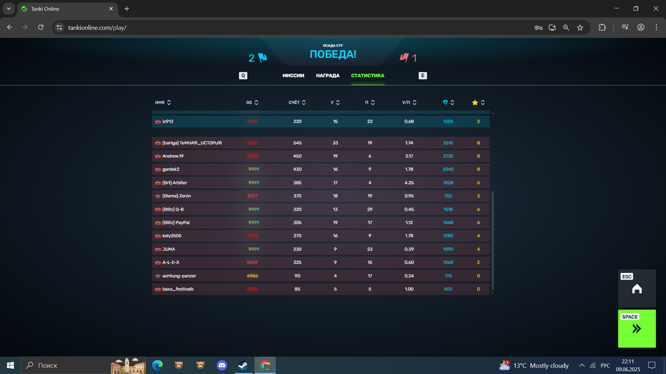Screen dimensions: 666x374
Task: Open Chrome zoom magnifier icon
Action: pos(566,28)
